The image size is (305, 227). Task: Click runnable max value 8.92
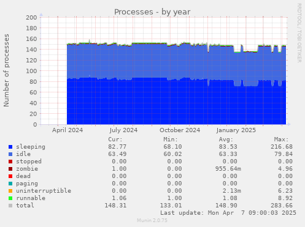pos(285,198)
